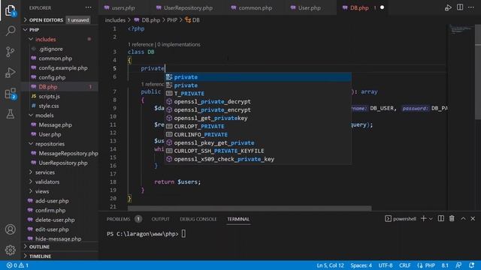Switch to UserRepository.php tab
481x270 pixels.
[189, 7]
